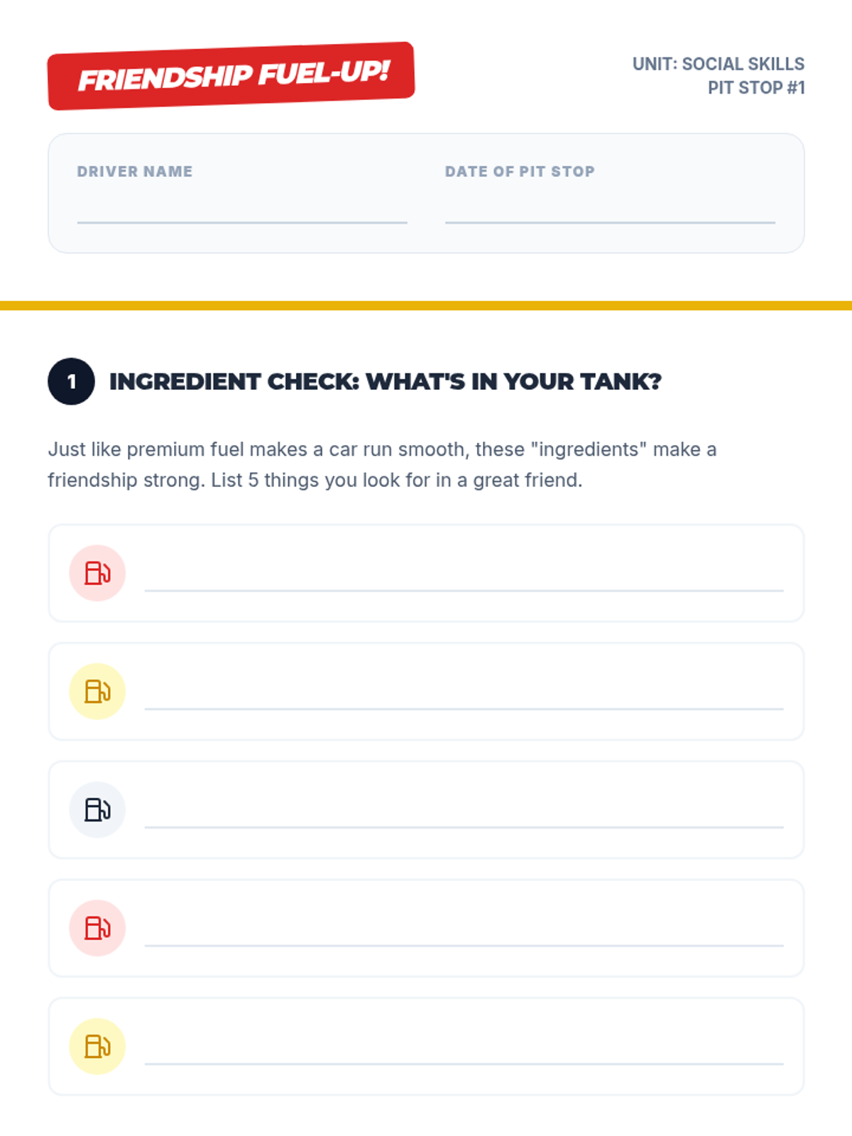852x1136 pixels.
Task: Click the last yellow fuel pump icon
Action: [x=97, y=1047]
